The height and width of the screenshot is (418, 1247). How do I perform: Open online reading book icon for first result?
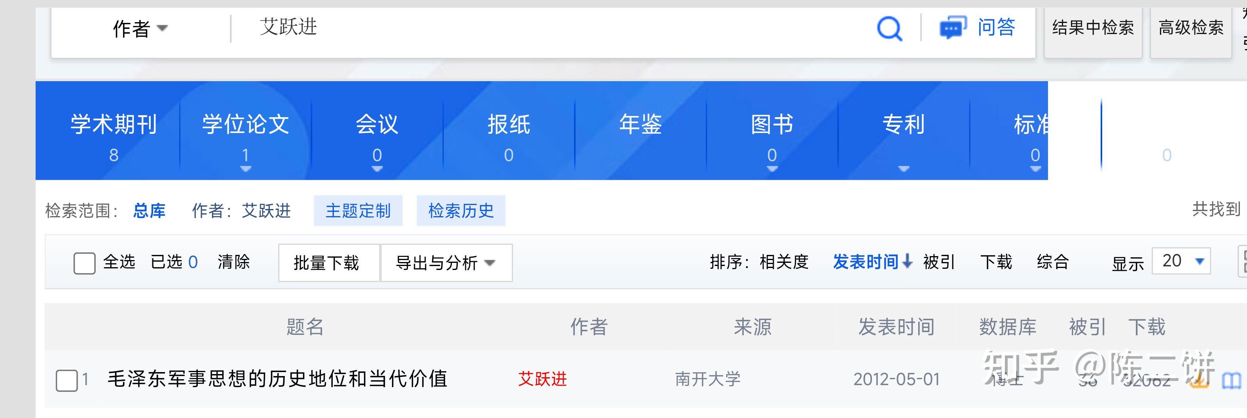(1231, 381)
